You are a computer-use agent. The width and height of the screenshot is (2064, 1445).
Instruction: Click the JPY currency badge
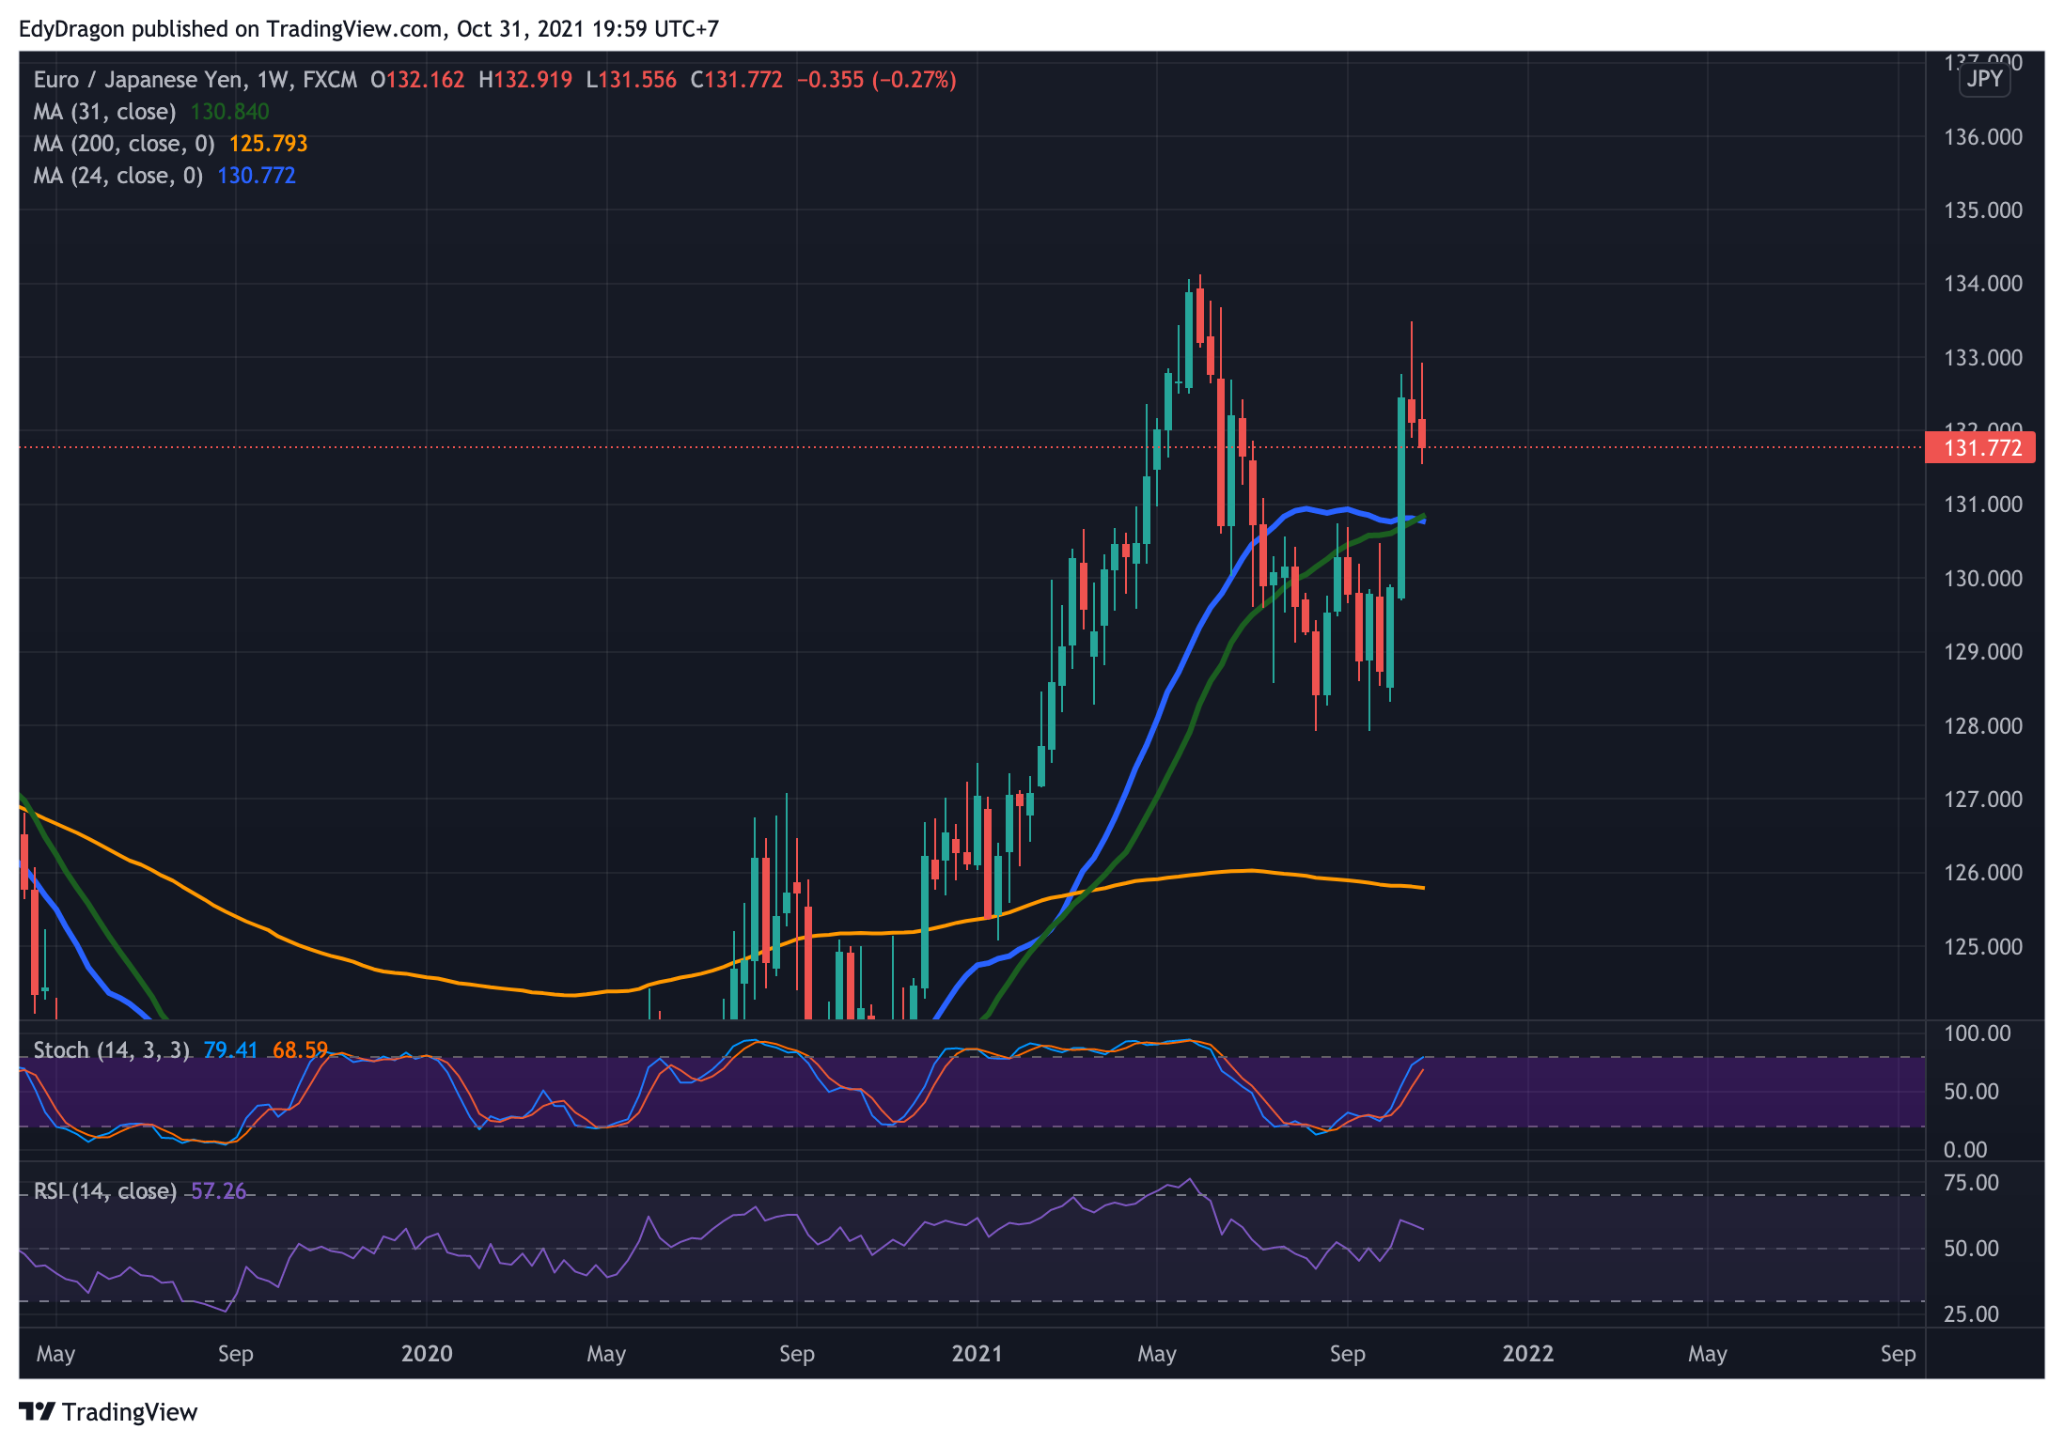tap(1984, 79)
